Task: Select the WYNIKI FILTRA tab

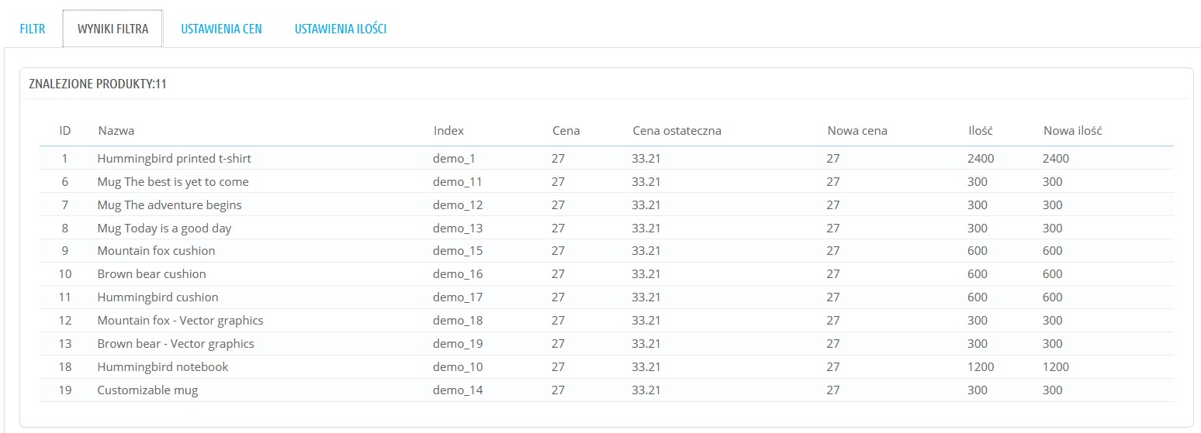Action: click(112, 29)
